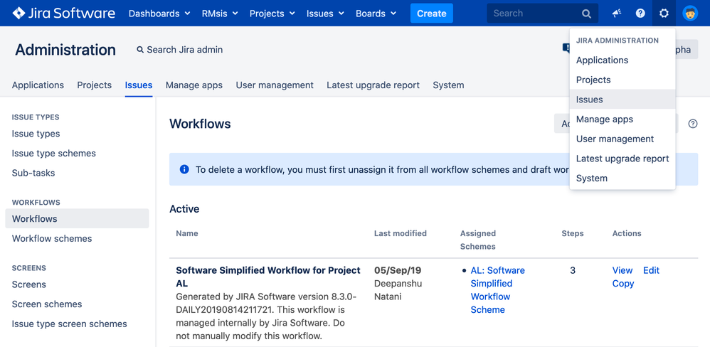
Task: Open the help question mark menu
Action: point(640,13)
